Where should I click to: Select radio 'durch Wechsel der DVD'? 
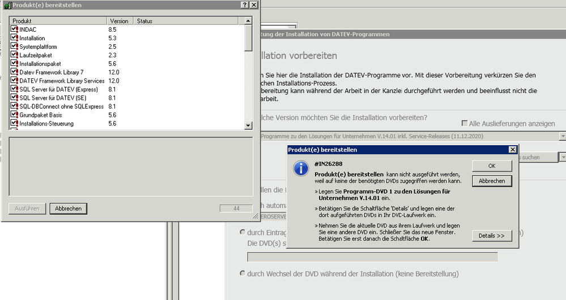[243, 273]
